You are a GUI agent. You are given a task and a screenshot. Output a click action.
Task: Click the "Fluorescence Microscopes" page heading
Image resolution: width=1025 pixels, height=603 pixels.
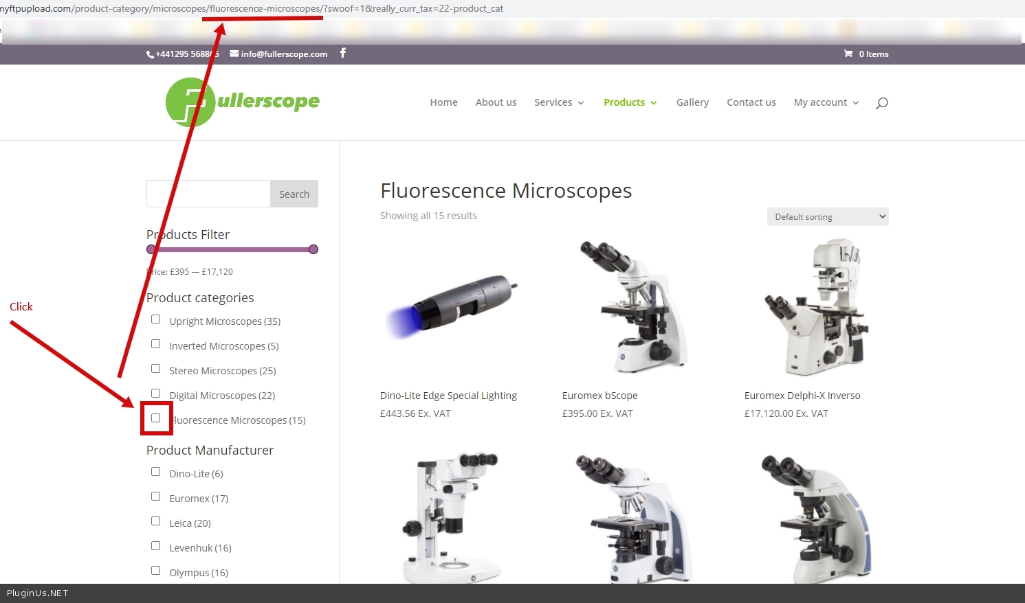point(506,190)
